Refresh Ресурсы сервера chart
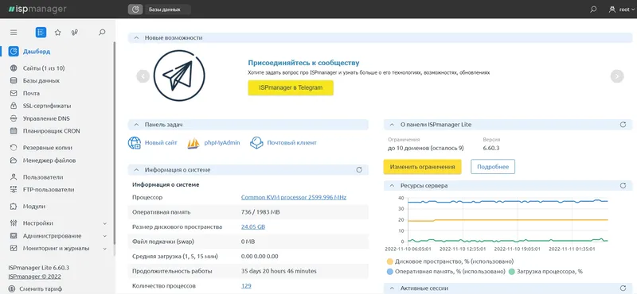Viewport: 637px width, 294px height. coord(623,185)
